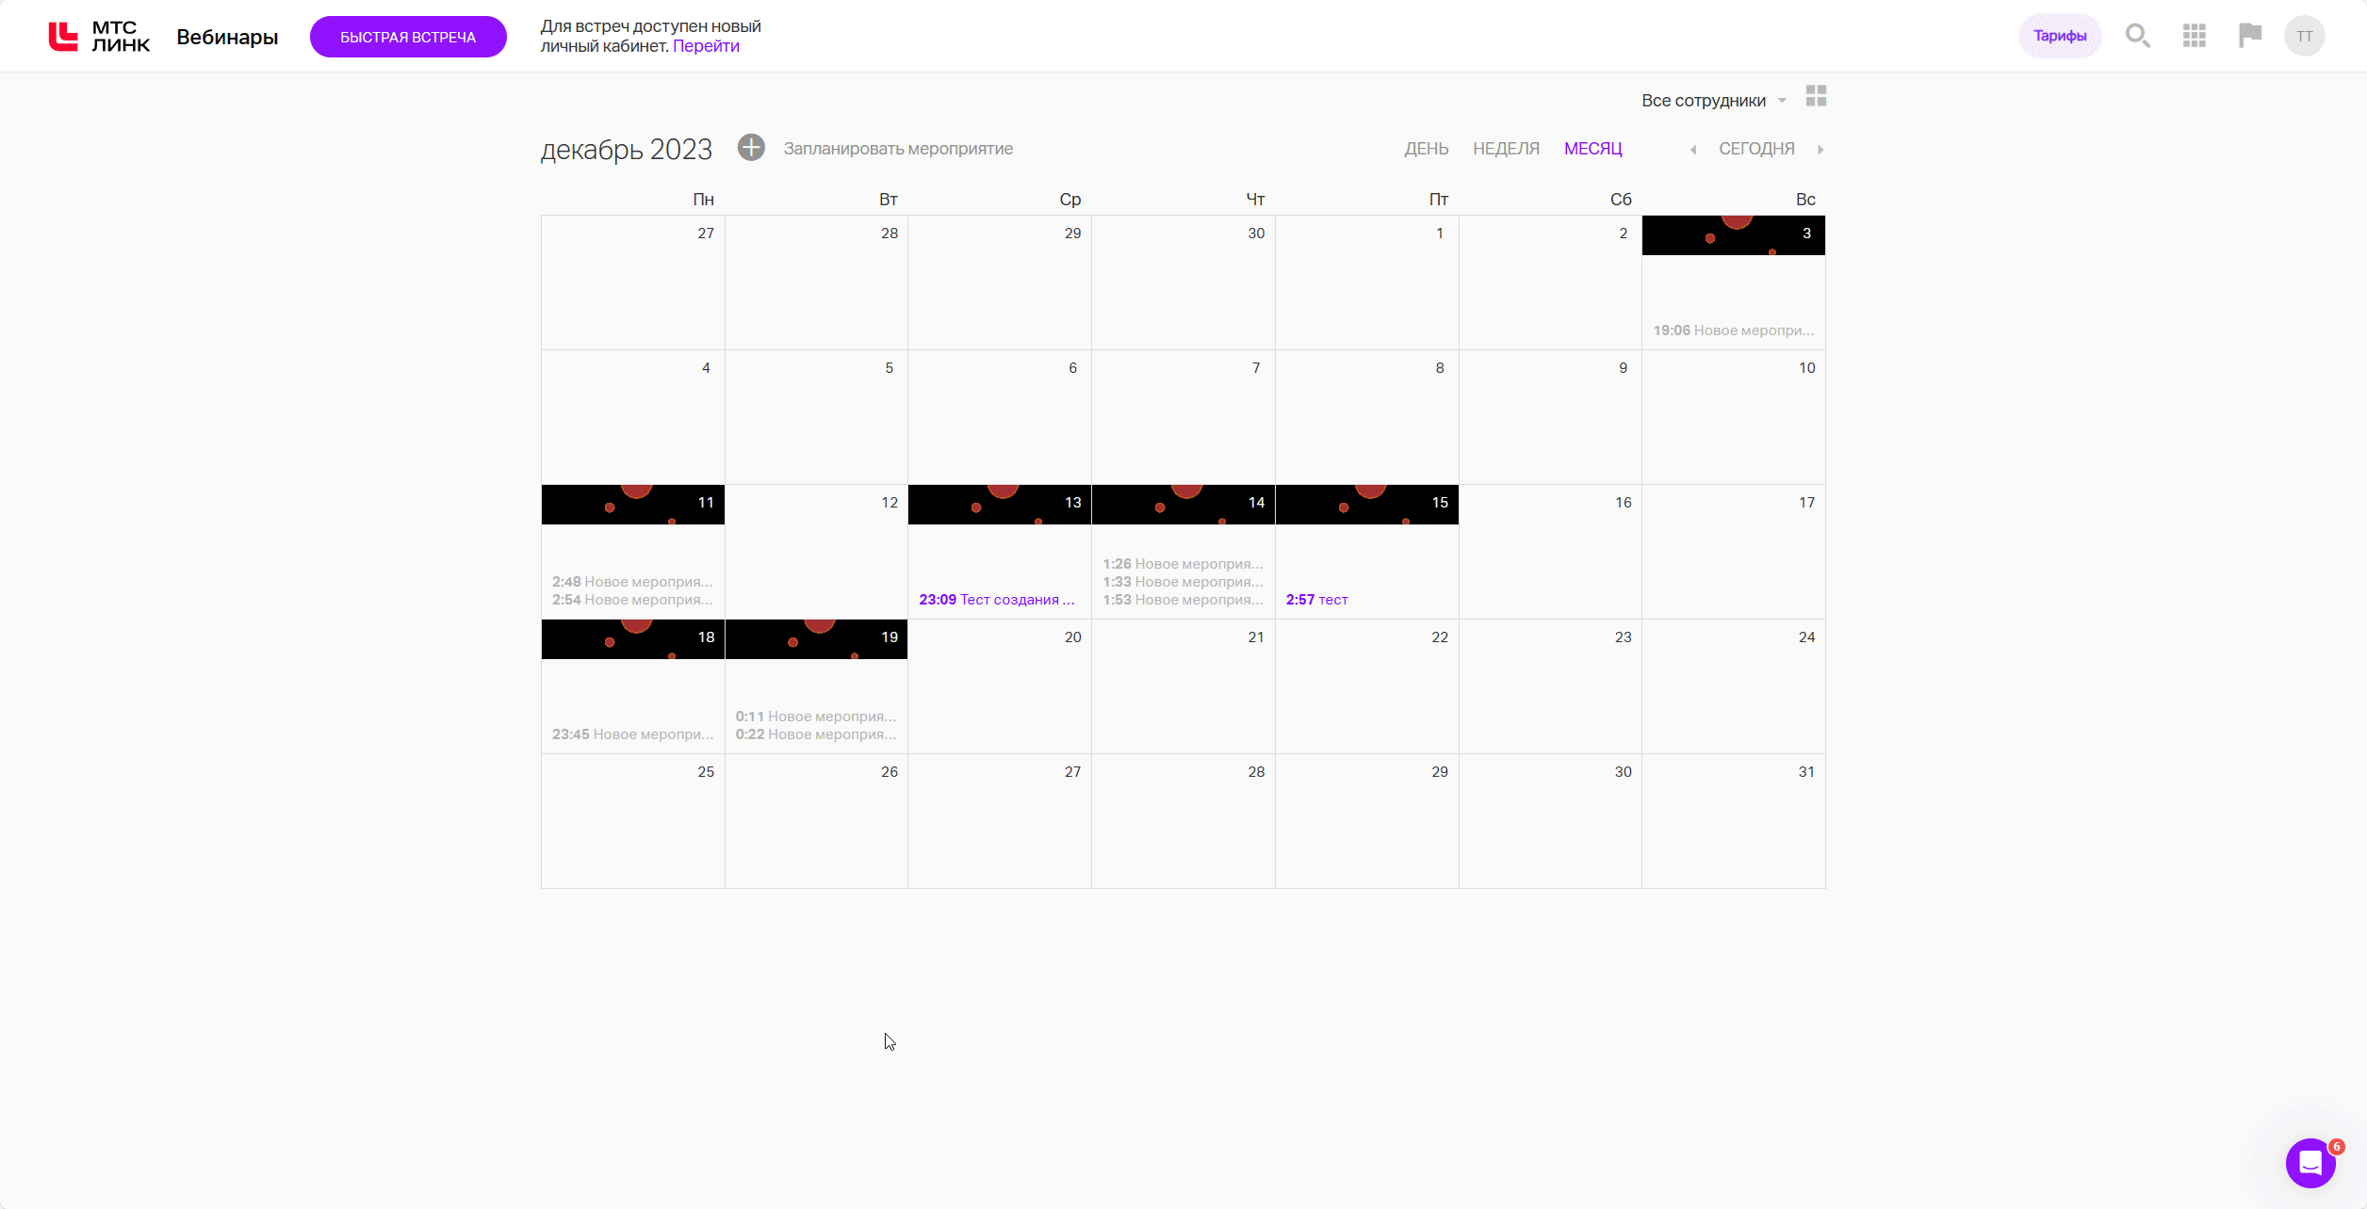Open the Тарифы button
Viewport: 2367px width, 1209px height.
[x=2060, y=36]
